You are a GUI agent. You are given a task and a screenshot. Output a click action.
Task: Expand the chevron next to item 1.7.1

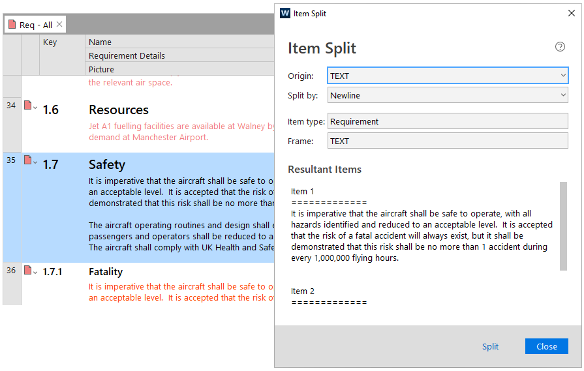35,273
